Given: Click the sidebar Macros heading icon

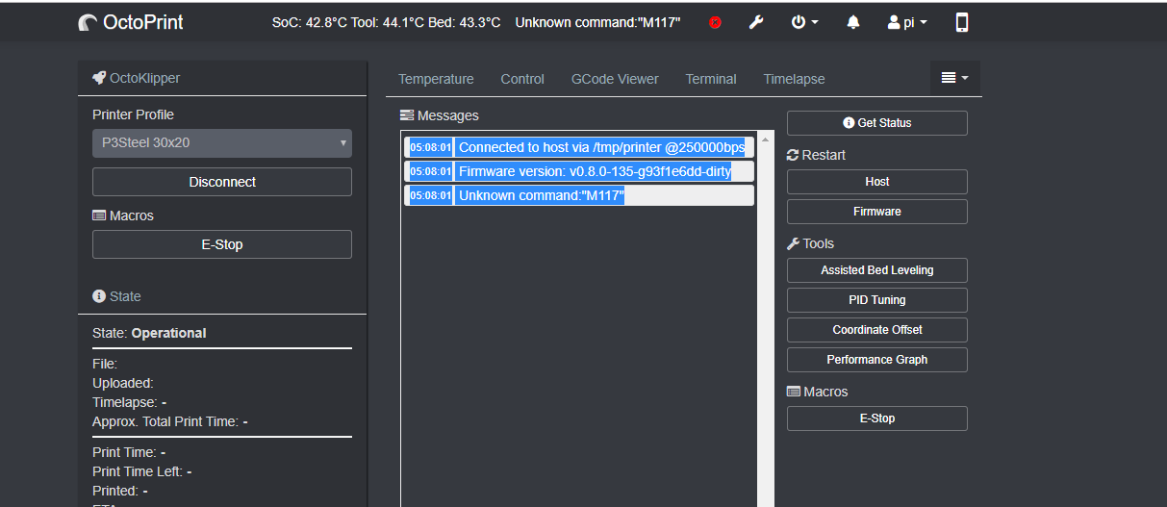Looking at the screenshot, I should pyautogui.click(x=99, y=215).
